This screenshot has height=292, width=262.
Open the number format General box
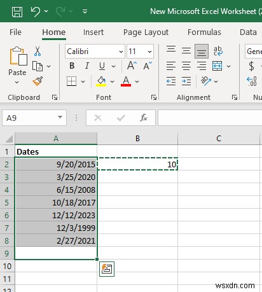[x=254, y=52]
